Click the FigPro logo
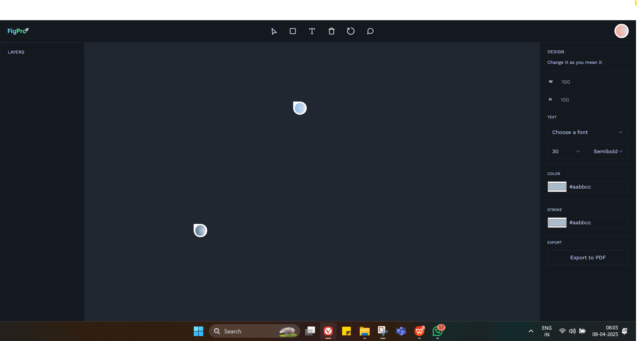Screen dimensions: 637x341 pos(18,31)
